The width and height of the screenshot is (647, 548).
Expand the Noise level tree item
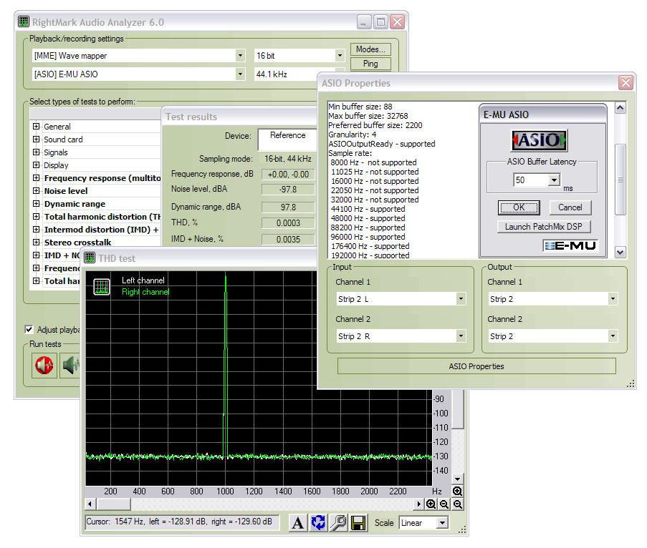(x=36, y=191)
